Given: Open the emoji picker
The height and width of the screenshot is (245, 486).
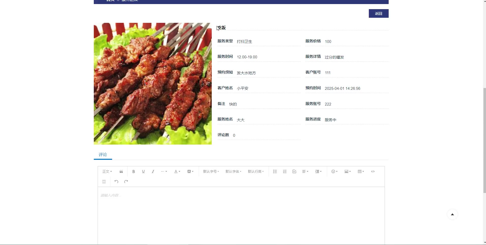Looking at the screenshot, I should (335, 171).
